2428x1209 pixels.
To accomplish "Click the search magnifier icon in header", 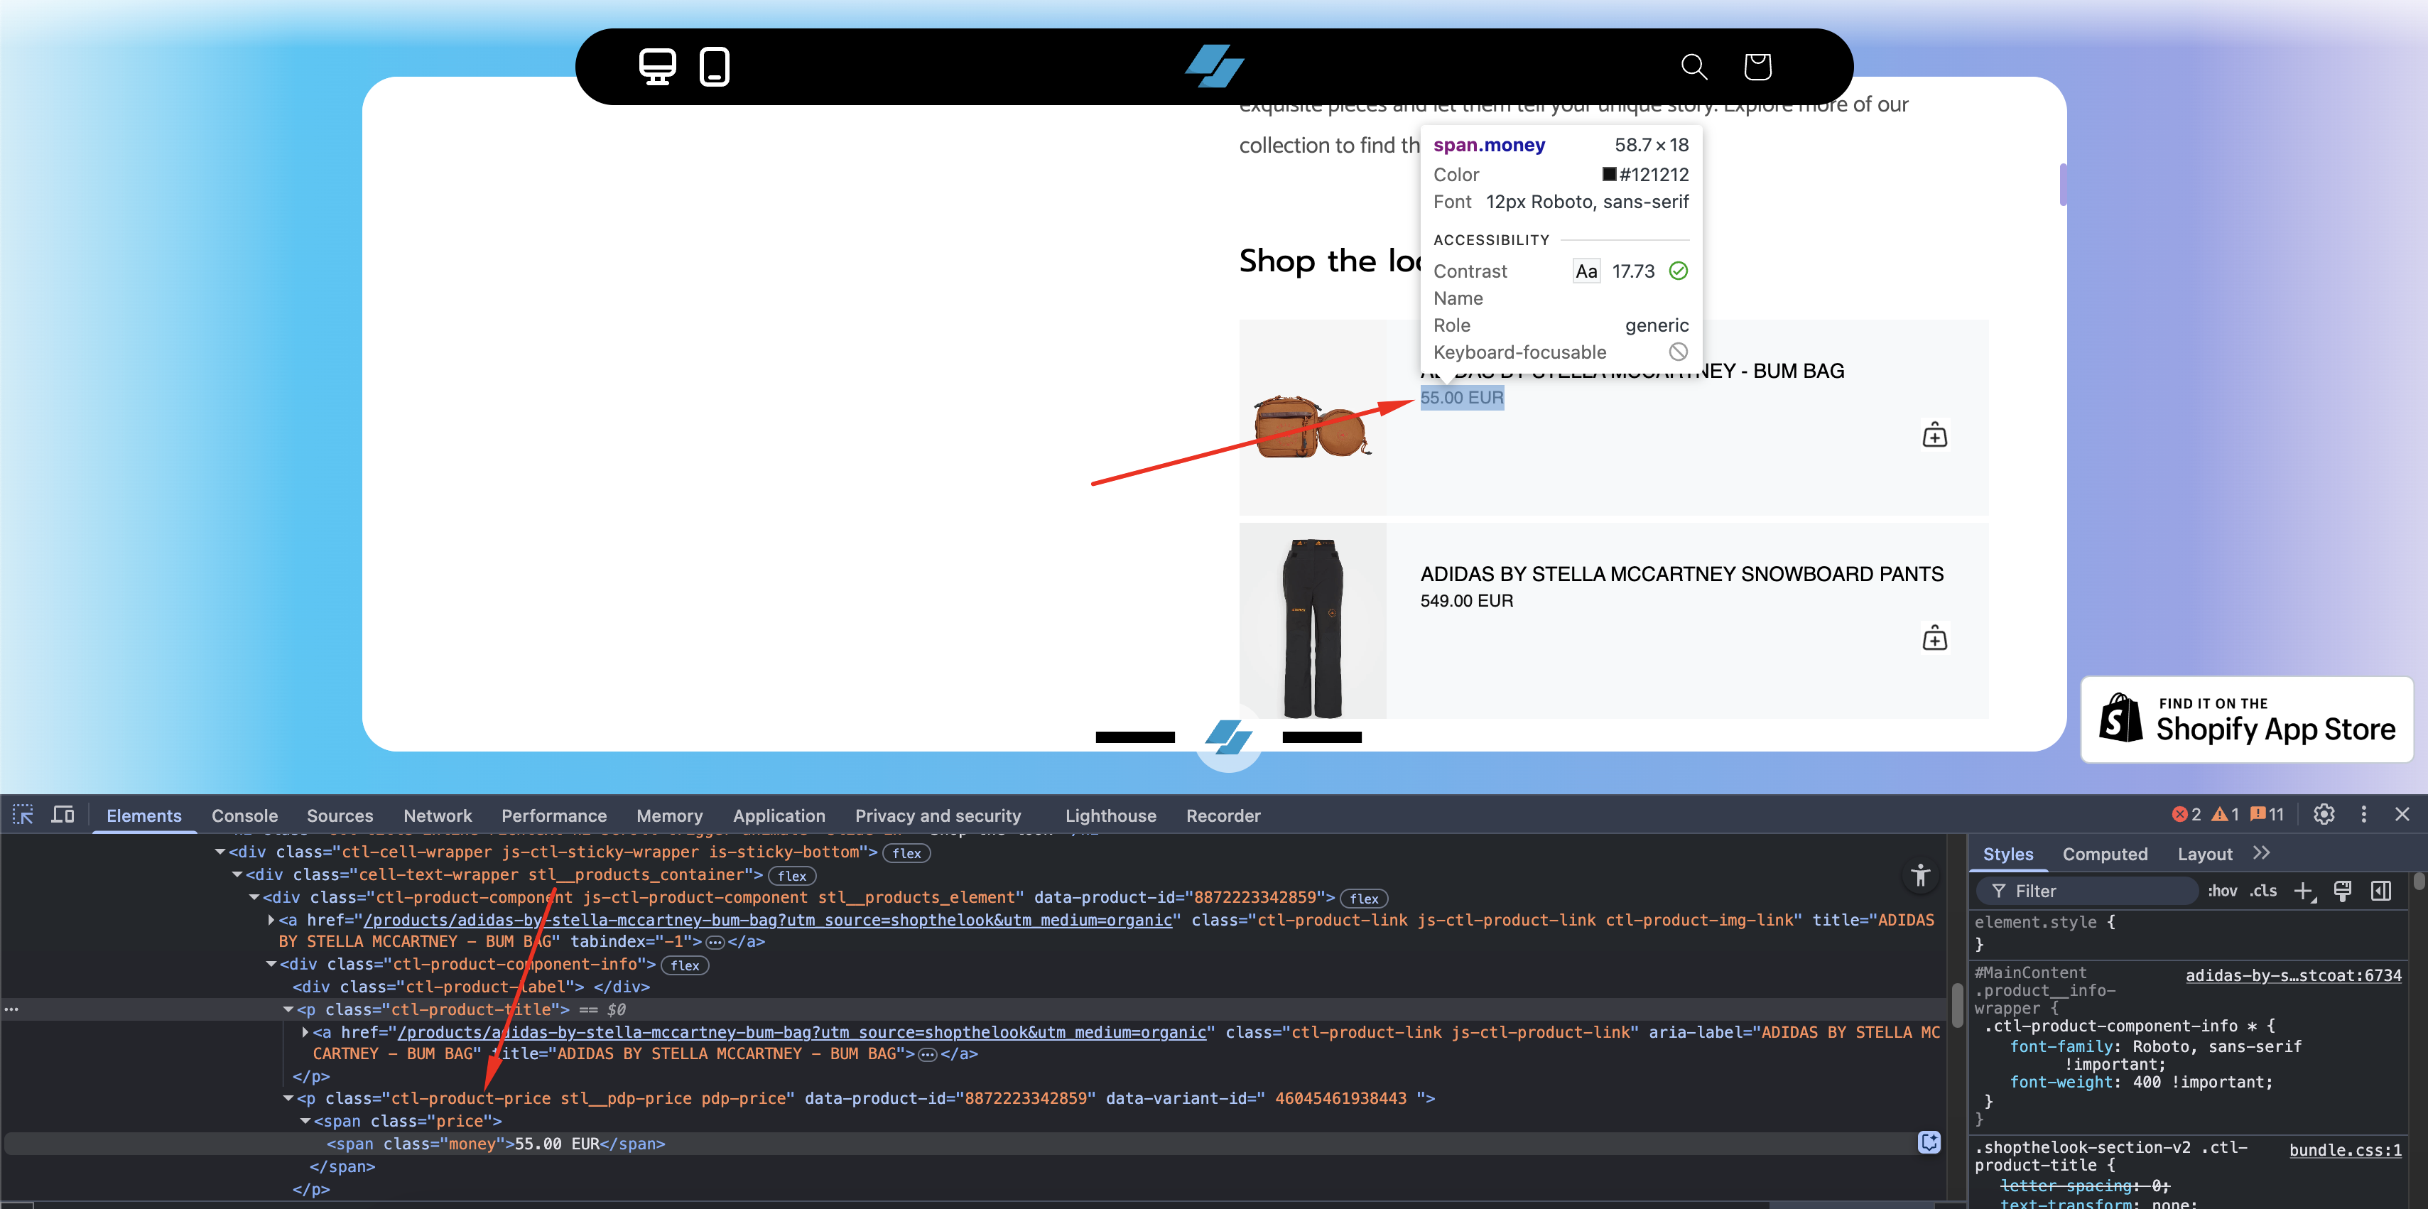I will coord(1693,67).
